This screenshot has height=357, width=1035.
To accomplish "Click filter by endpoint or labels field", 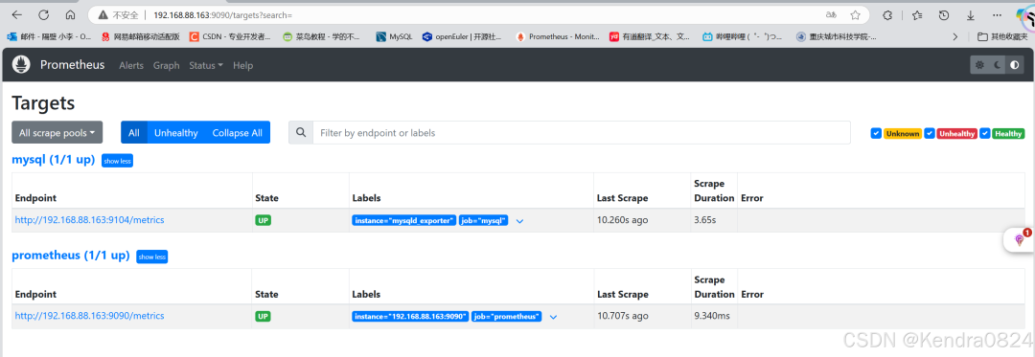I will coord(581,132).
